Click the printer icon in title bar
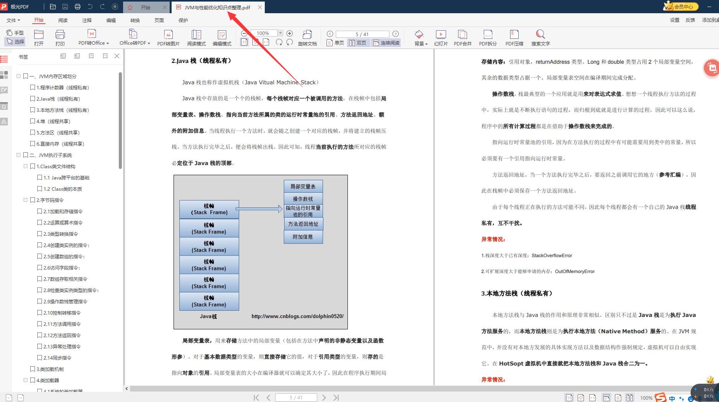Viewport: 719px width, 402px height. click(x=78, y=7)
